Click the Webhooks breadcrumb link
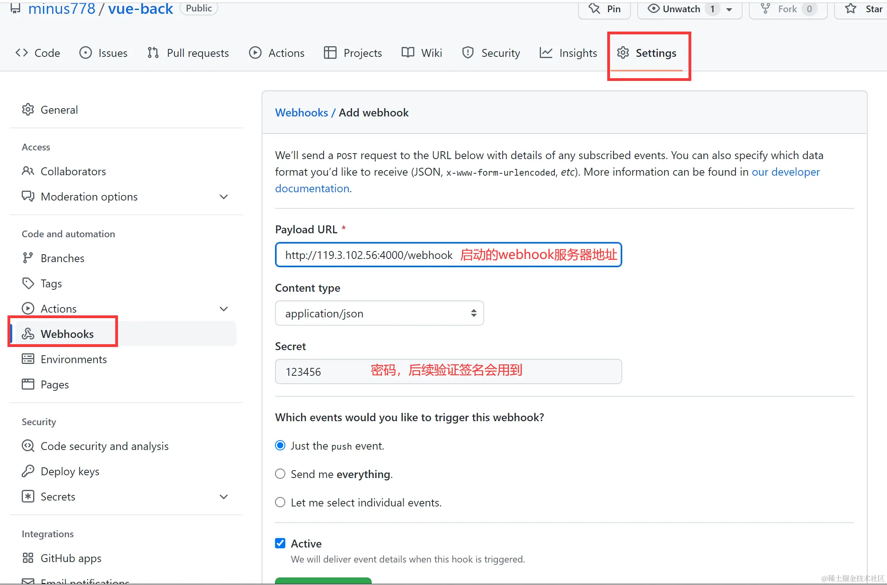 301,113
